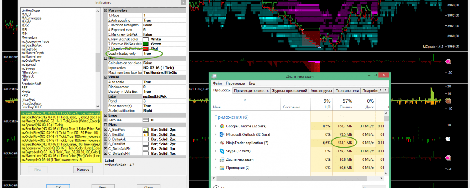Click the White New Bid/Ask color swatch
Viewport: 470px width, 188px height.
tap(146, 39)
